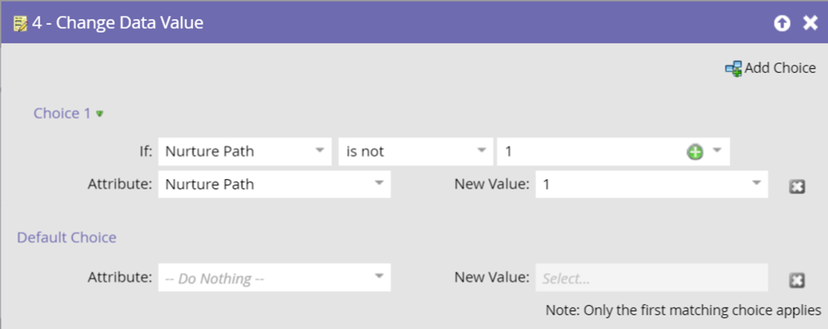Open the Choice 1 New Value dropdown
The image size is (828, 329).
click(651, 184)
